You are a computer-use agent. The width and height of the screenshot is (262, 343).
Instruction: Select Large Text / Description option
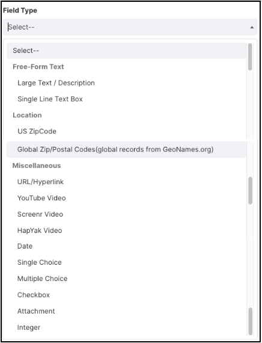coord(126,83)
